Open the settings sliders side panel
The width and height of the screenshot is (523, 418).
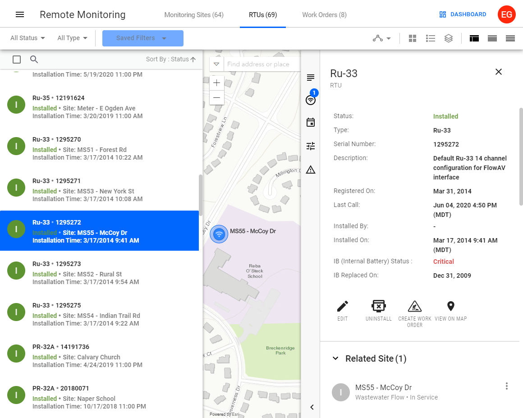[311, 146]
